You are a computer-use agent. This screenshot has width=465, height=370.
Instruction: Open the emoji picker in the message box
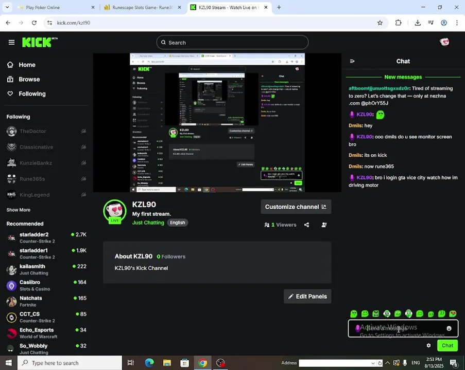[x=449, y=328]
